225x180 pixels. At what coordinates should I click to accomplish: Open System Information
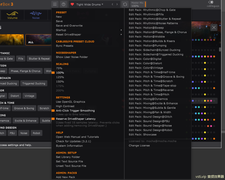(x=69, y=146)
